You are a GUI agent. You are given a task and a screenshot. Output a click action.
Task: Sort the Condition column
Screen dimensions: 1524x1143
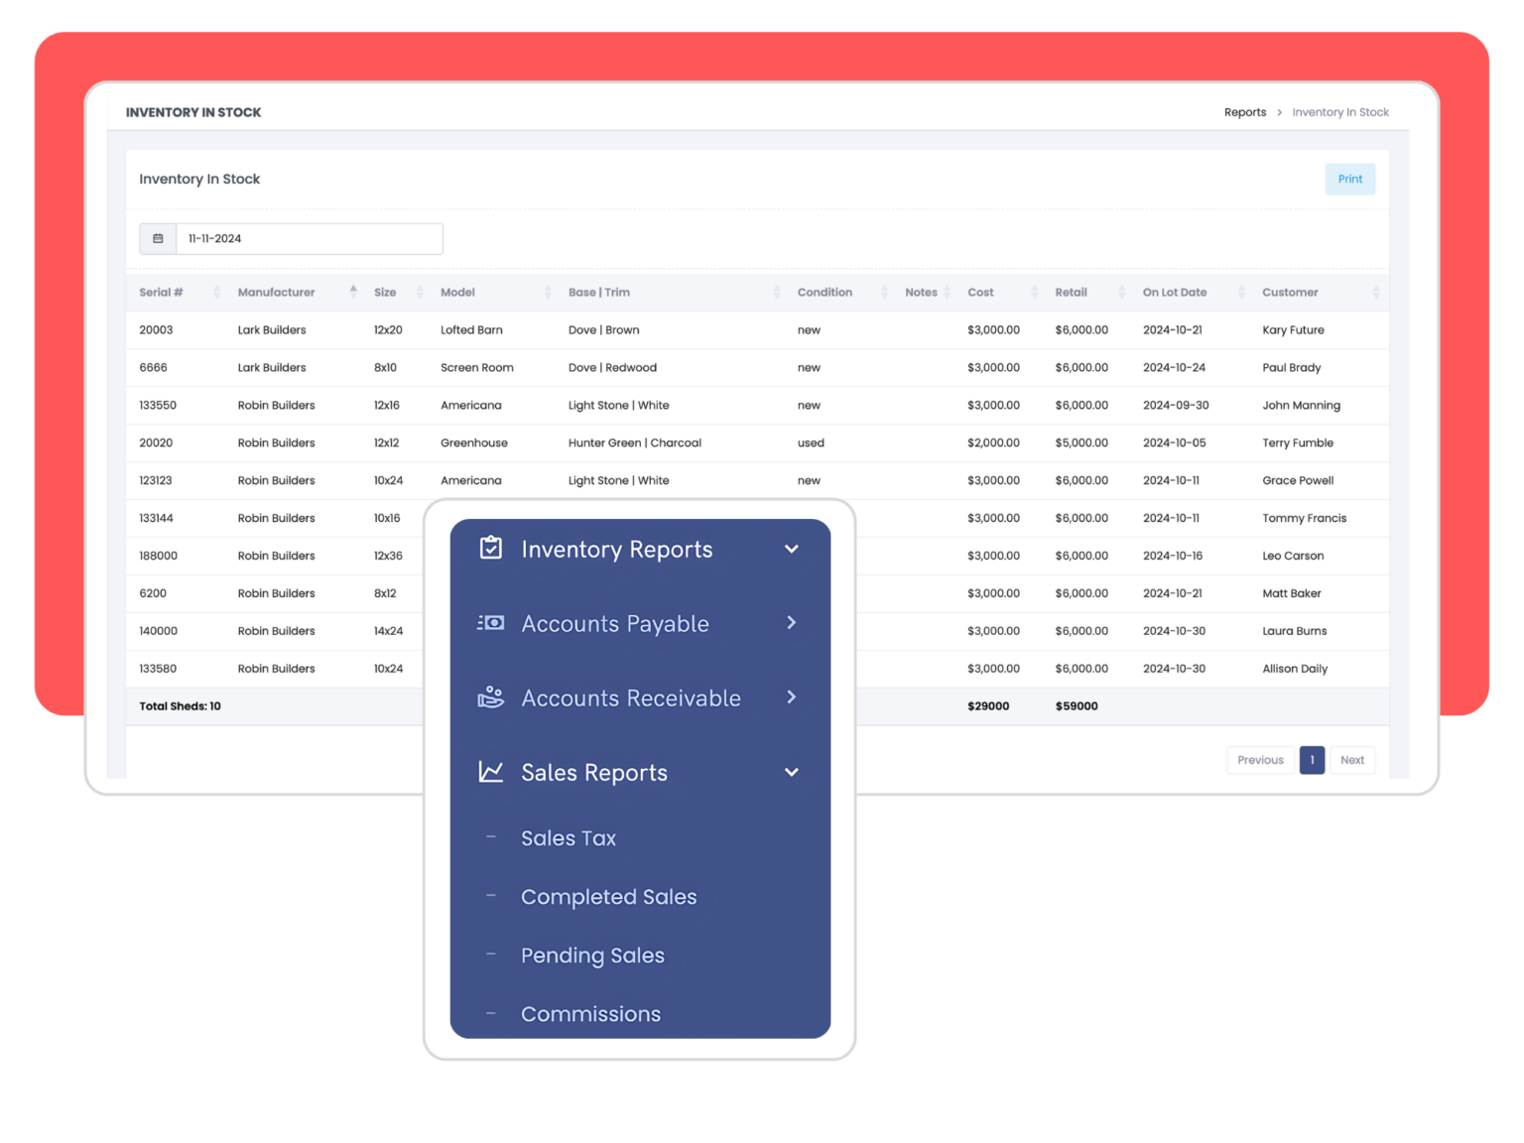click(884, 293)
